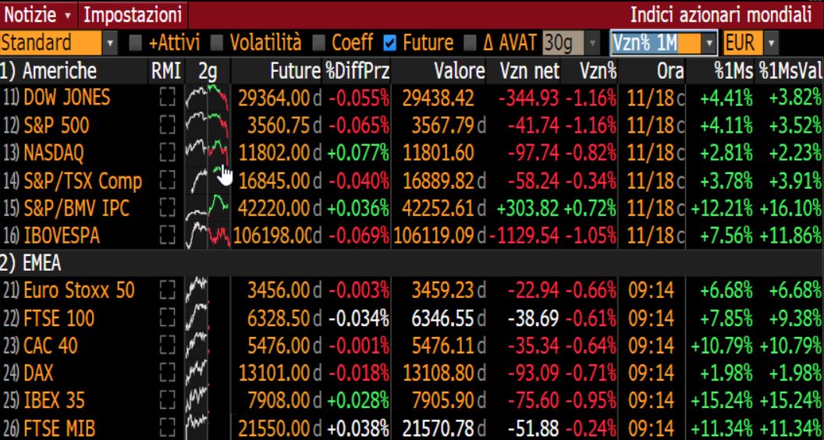This screenshot has height=440, width=824.
Task: Sort by the %1MsVal column header
Action: pyautogui.click(x=790, y=70)
